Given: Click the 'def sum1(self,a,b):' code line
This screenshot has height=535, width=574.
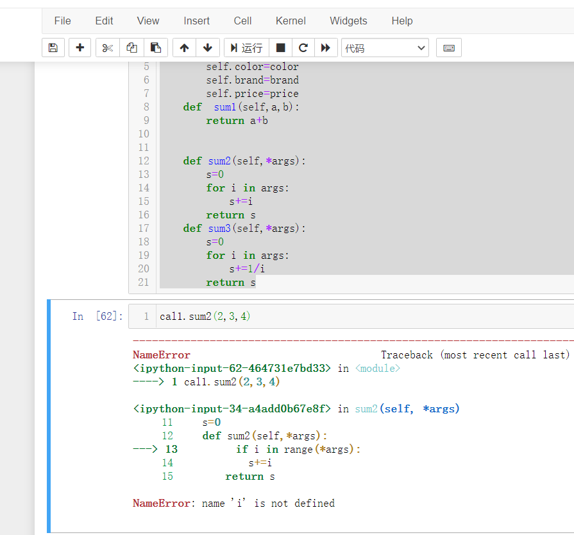Looking at the screenshot, I should click(241, 107).
